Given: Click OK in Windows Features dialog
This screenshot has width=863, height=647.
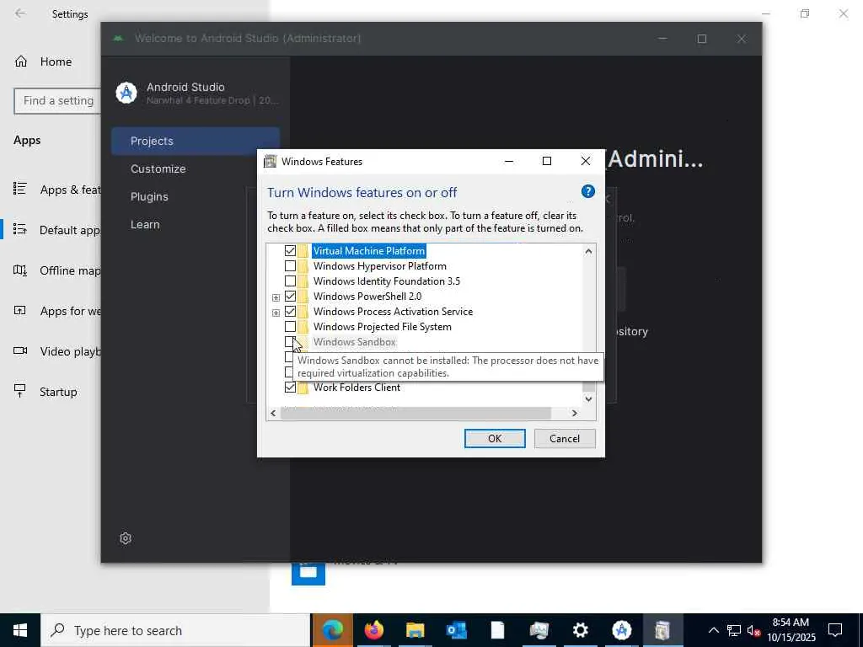Looking at the screenshot, I should 495,438.
